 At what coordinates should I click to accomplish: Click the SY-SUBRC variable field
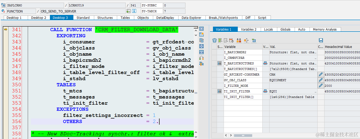pyautogui.click(x=152, y=5)
